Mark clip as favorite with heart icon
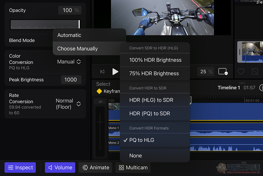The image size is (263, 176). point(241,72)
